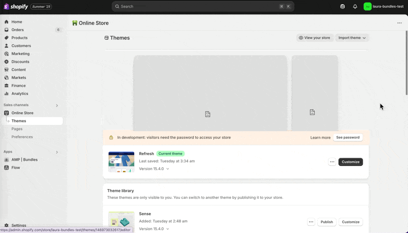Publish the Sense theme
Image resolution: width=408 pixels, height=233 pixels.
pos(326,222)
